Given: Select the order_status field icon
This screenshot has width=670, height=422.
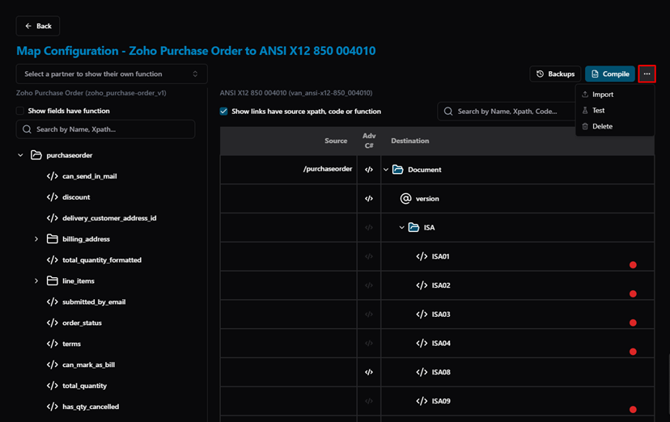Looking at the screenshot, I should click(x=52, y=323).
